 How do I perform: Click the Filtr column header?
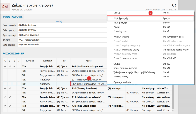(64, 61)
